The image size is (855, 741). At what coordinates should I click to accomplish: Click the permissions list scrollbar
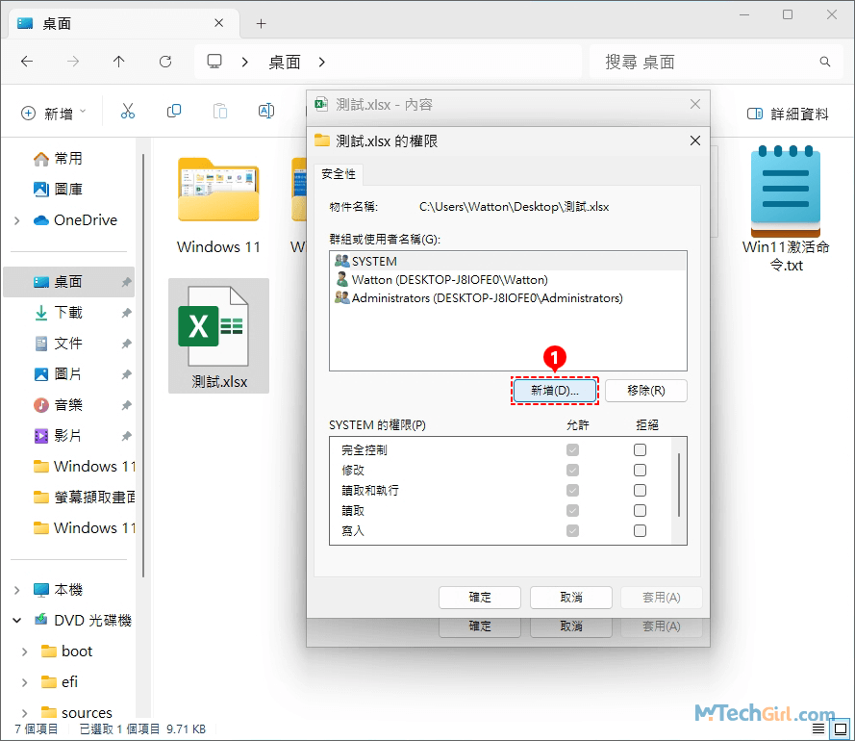click(679, 486)
